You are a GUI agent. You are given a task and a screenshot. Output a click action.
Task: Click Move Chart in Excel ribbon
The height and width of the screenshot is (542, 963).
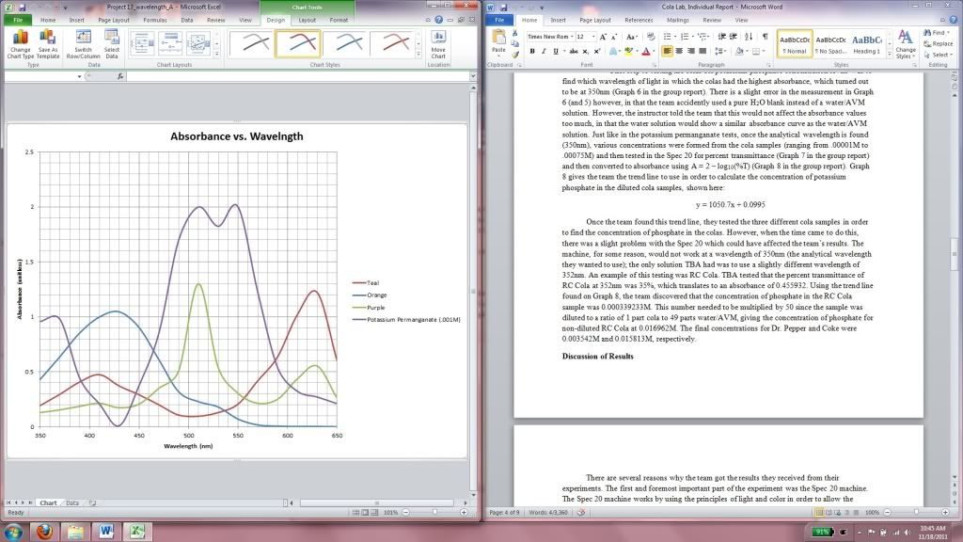438,44
